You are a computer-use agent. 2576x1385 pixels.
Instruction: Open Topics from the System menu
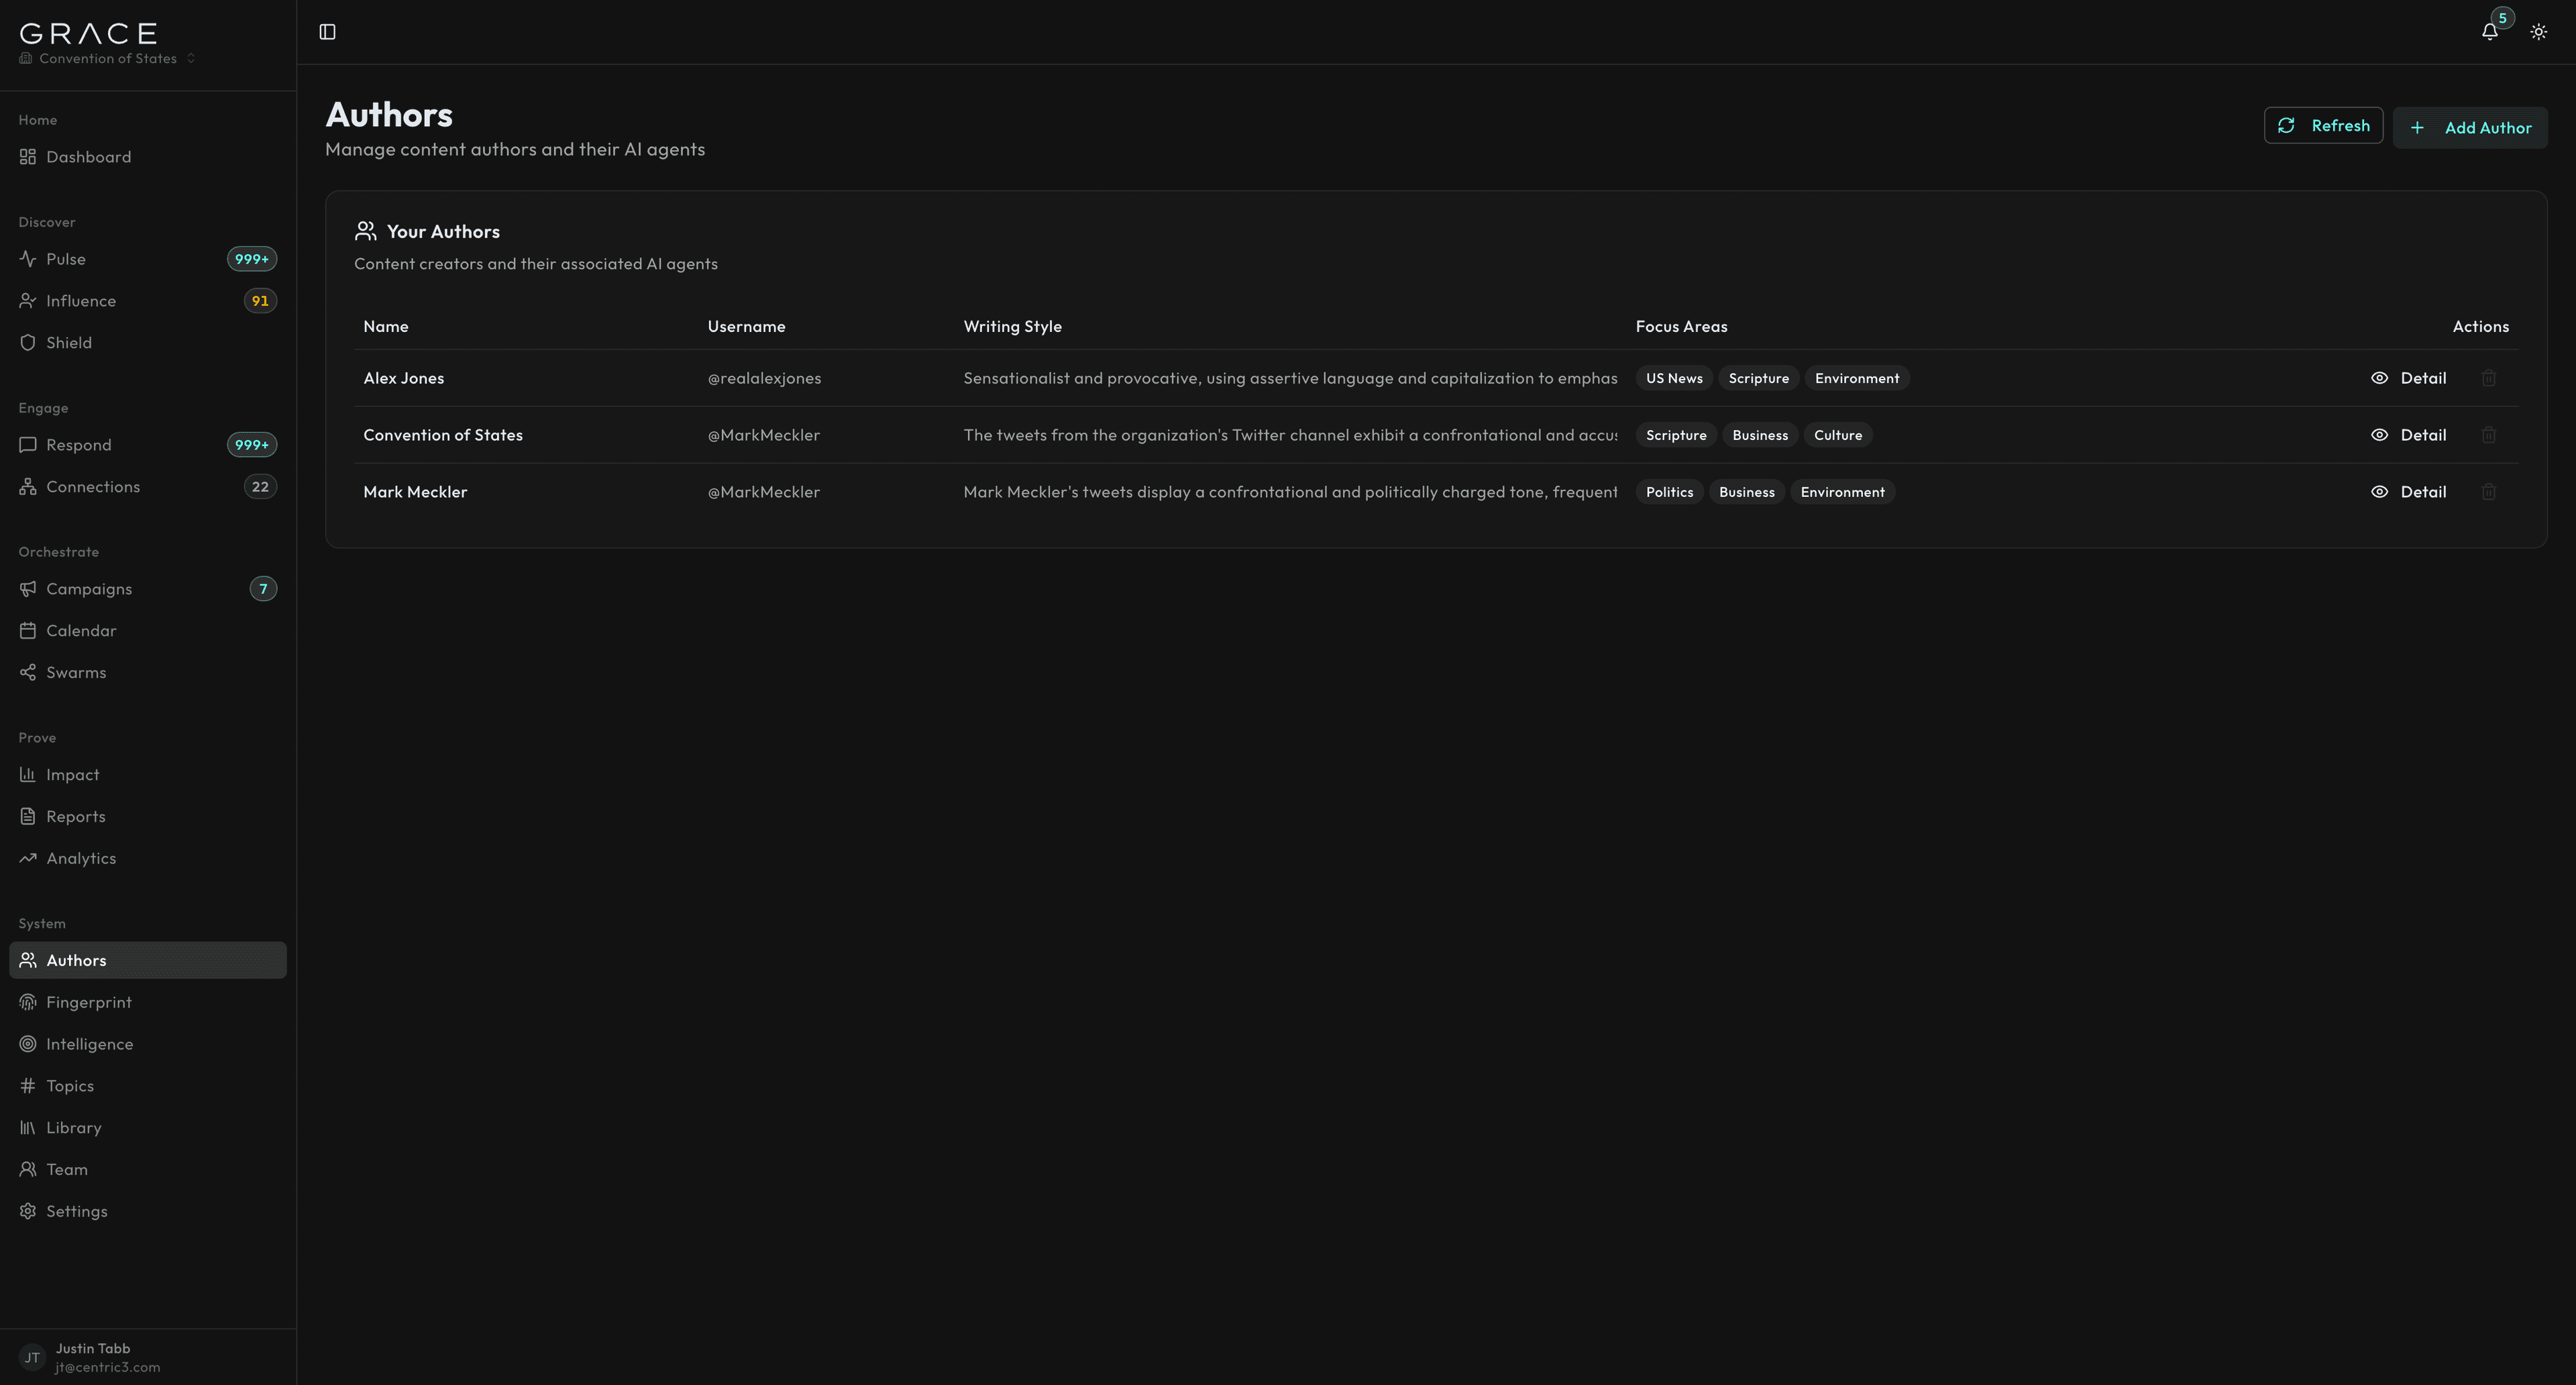(x=70, y=1085)
